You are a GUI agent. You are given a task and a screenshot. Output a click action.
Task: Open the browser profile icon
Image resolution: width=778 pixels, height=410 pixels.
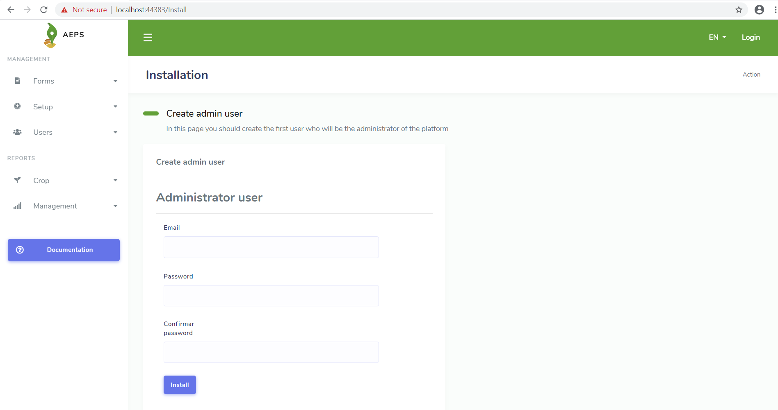click(759, 10)
